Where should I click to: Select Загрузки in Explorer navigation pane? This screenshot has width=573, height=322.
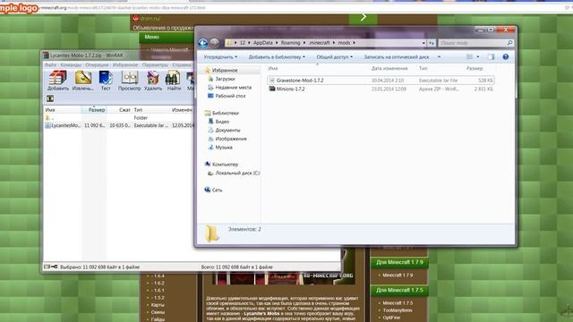[225, 79]
